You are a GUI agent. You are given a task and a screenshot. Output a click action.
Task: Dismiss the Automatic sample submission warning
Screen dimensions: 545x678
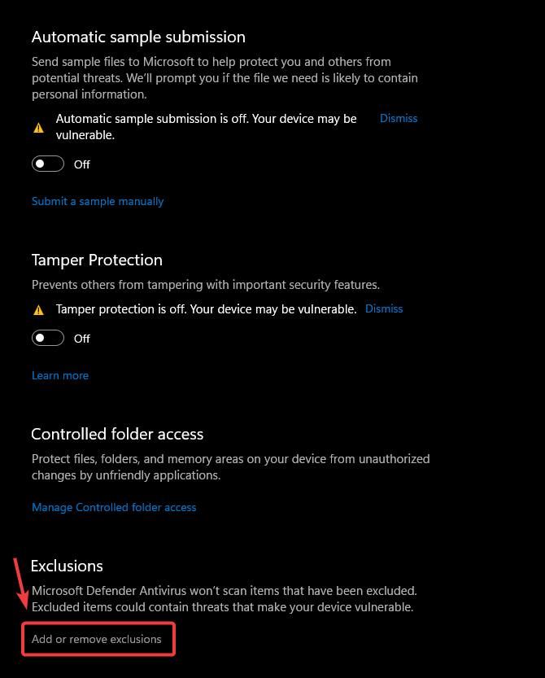[399, 118]
